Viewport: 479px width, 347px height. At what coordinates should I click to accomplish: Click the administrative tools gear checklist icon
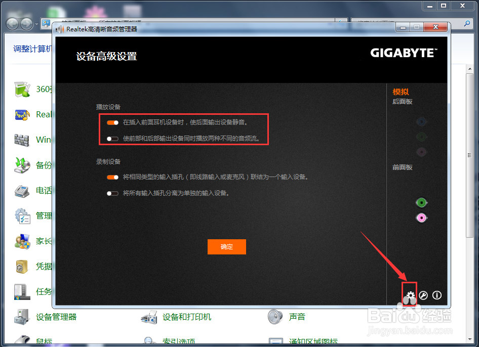[x=22, y=216]
